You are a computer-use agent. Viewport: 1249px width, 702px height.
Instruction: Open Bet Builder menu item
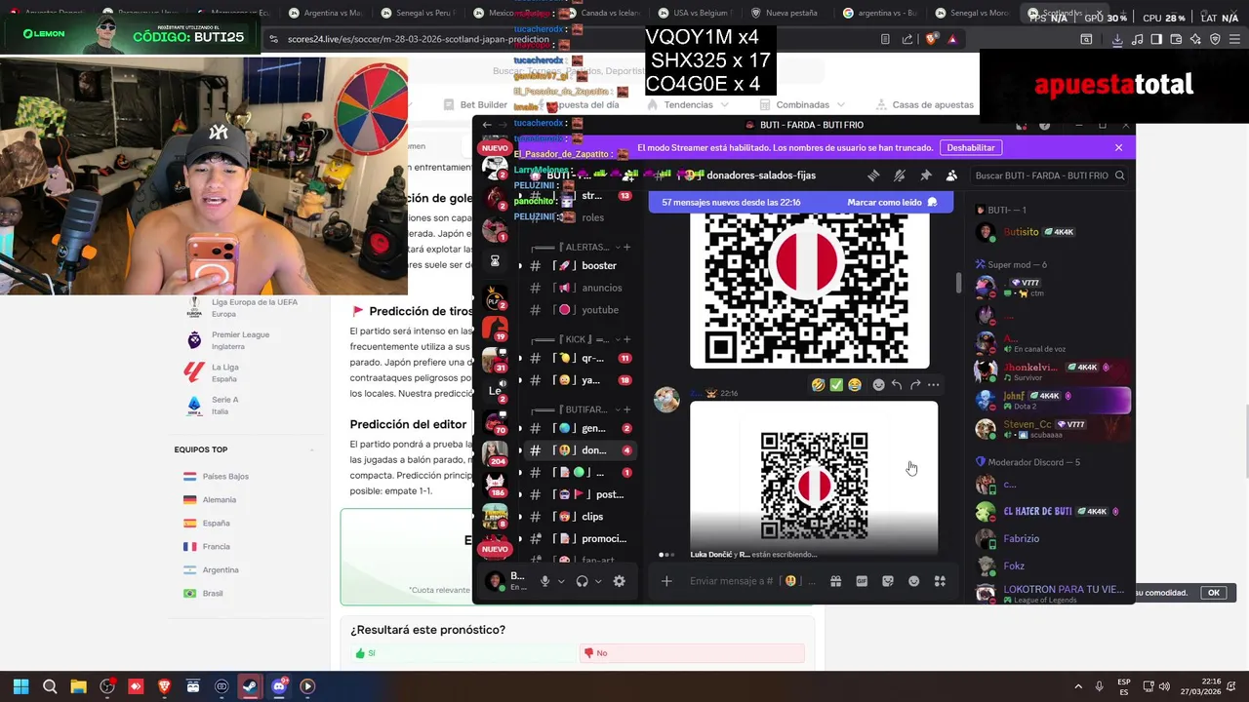click(475, 104)
